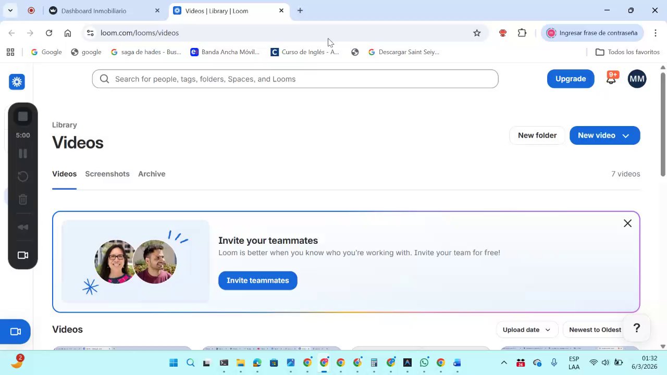Click the 7 videos count text

[625, 174]
